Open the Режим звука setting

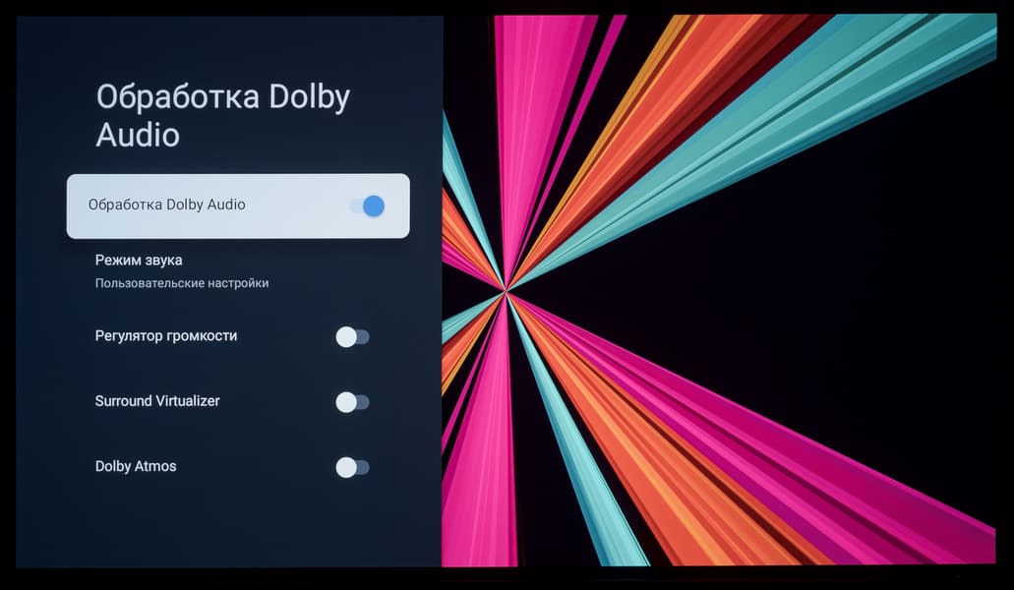tap(238, 271)
